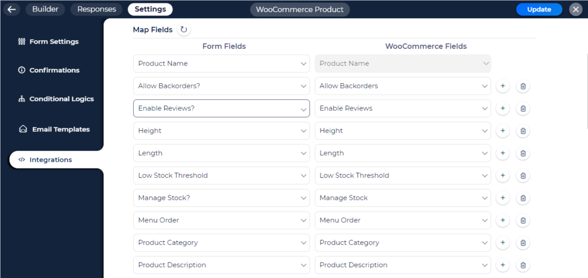The width and height of the screenshot is (588, 278).
Task: Open the Responses tab
Action: tap(96, 9)
